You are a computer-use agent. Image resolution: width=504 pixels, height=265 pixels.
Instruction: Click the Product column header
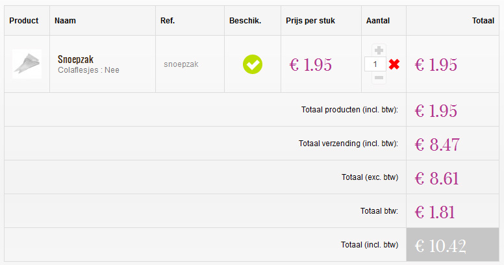pos(24,21)
